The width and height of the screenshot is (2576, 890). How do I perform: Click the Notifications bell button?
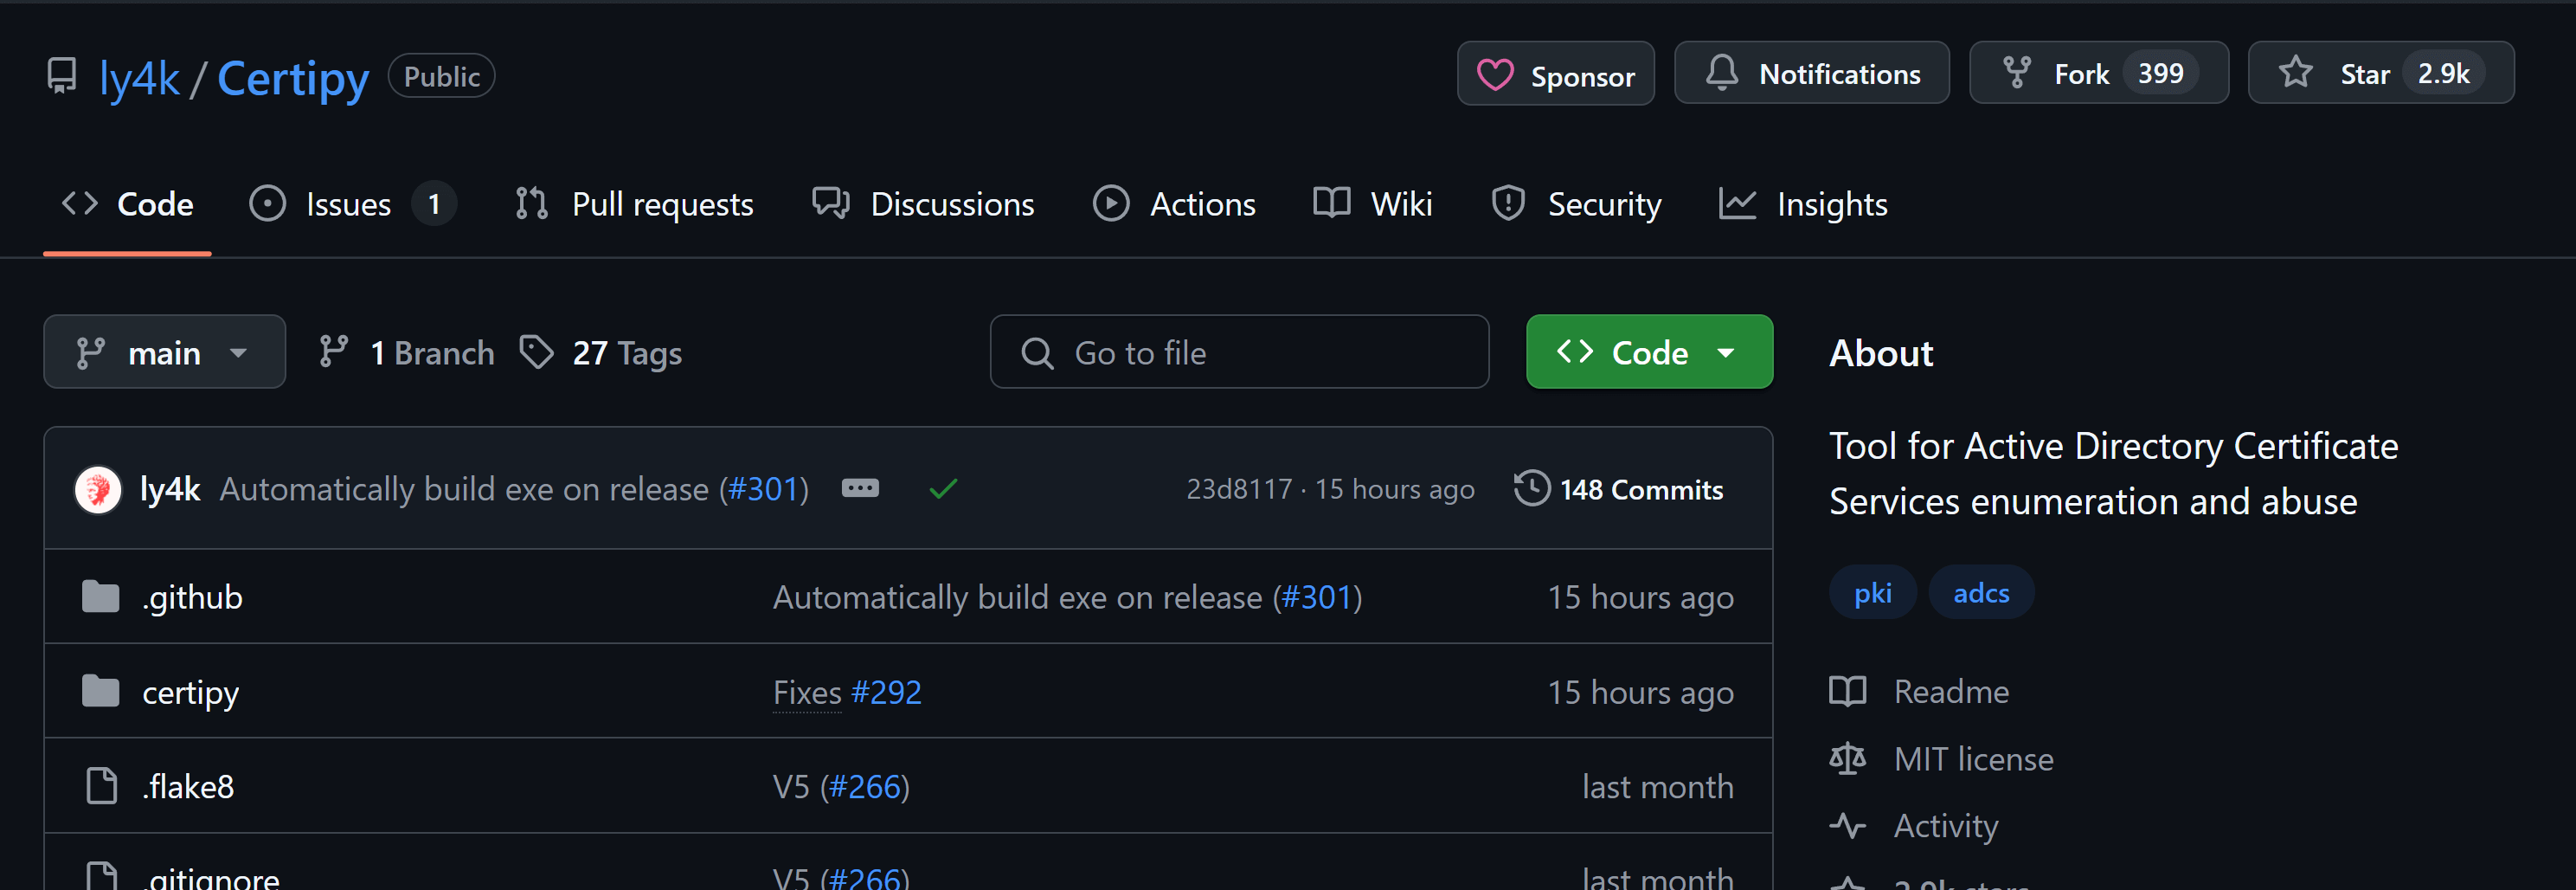click(1811, 73)
